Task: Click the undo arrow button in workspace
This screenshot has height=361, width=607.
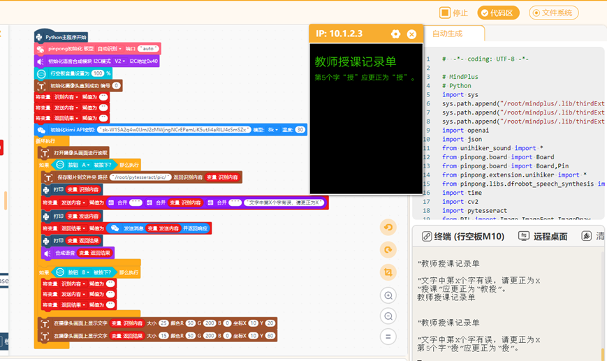Action: (388, 227)
